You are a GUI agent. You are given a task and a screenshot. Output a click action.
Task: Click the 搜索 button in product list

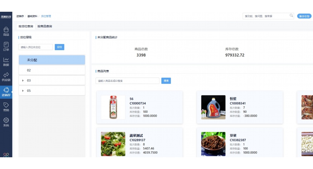pyautogui.click(x=166, y=81)
